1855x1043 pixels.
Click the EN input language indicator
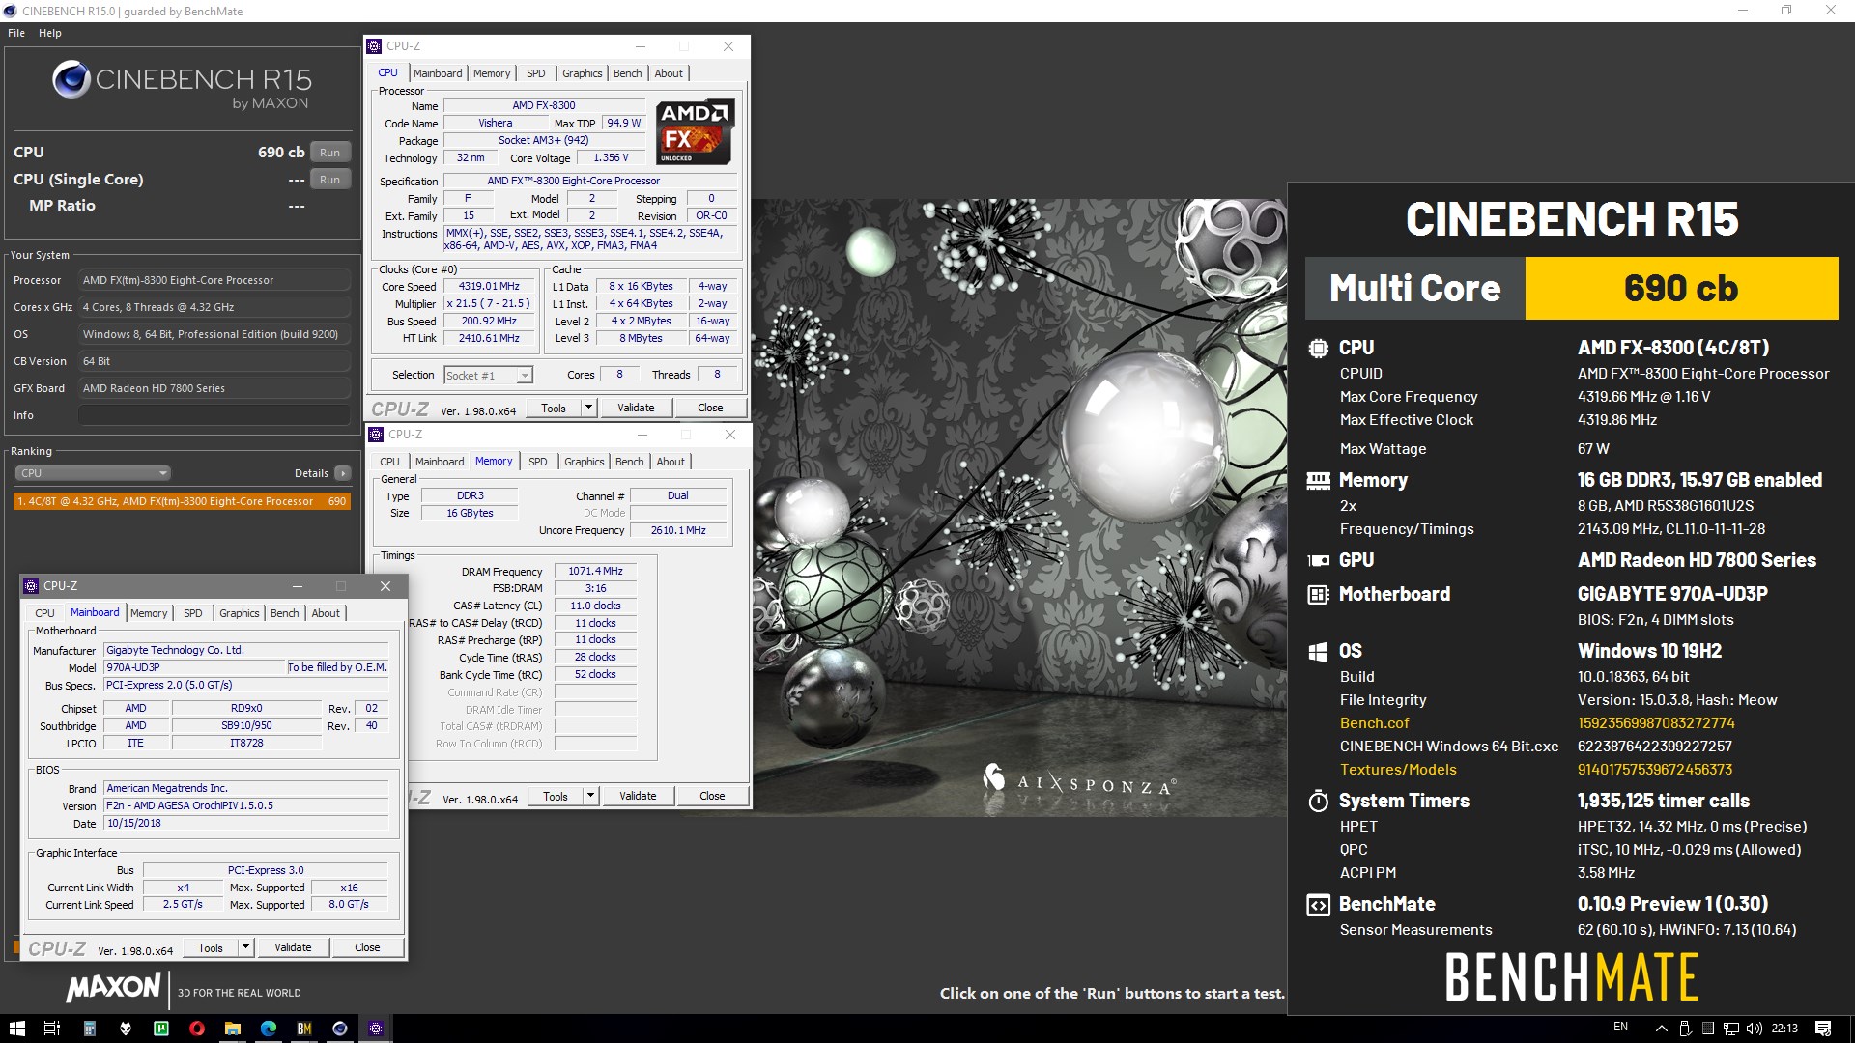[1620, 1028]
